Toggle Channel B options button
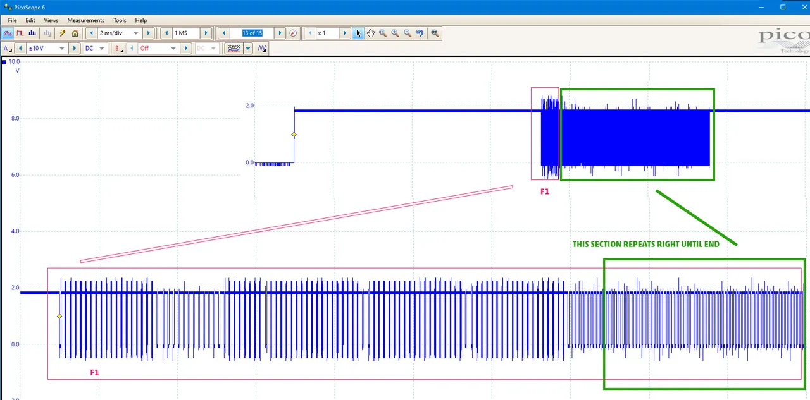 [x=118, y=49]
